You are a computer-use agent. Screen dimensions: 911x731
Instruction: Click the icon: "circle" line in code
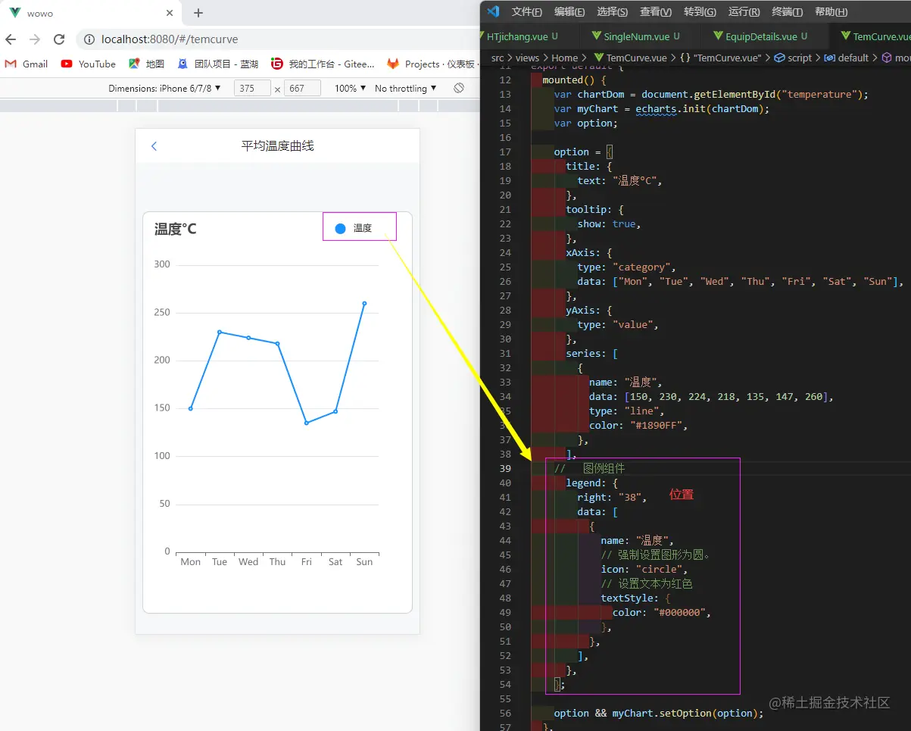coord(644,569)
